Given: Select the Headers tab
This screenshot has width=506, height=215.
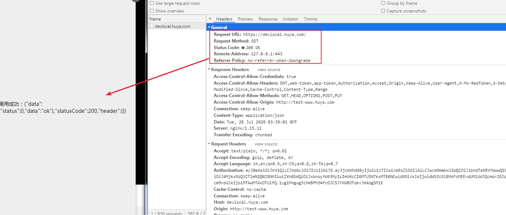Looking at the screenshot, I should [x=224, y=19].
